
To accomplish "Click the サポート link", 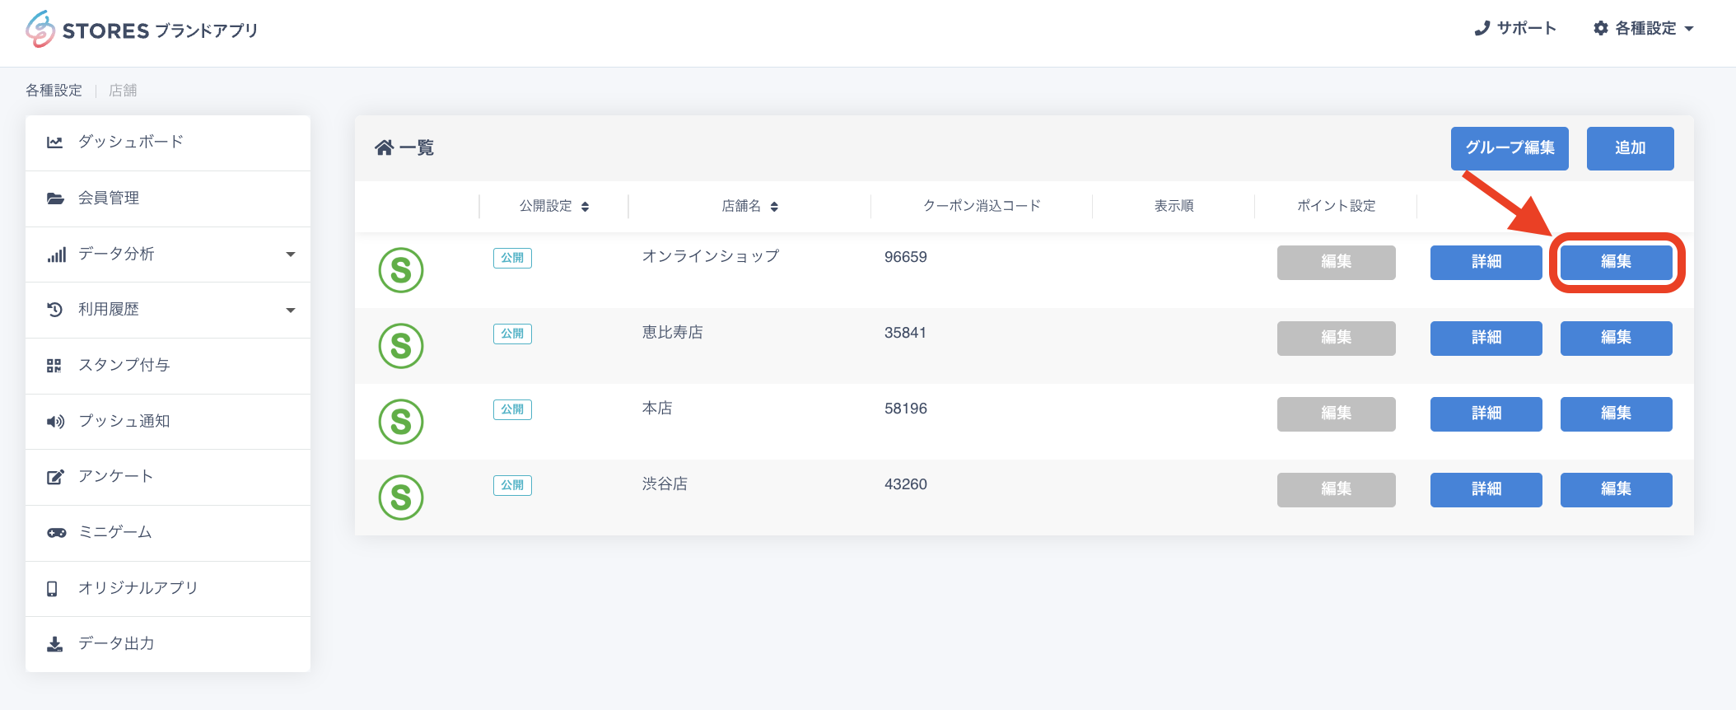I will pos(1515,28).
